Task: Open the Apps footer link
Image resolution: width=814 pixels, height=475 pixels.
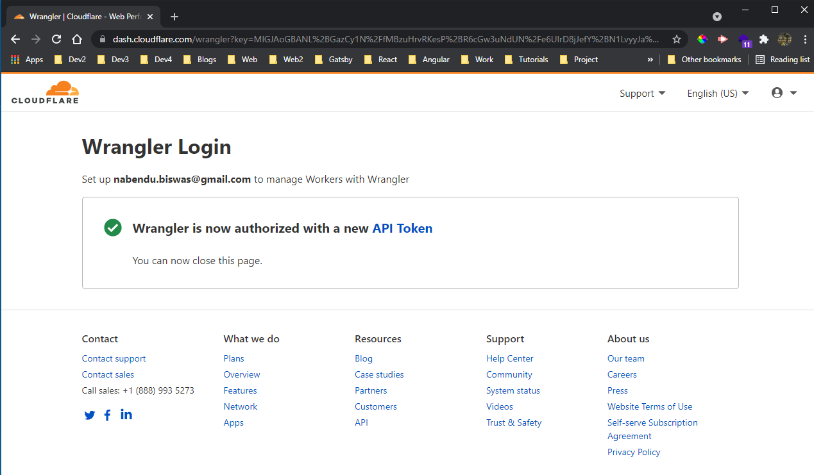Action: click(233, 422)
